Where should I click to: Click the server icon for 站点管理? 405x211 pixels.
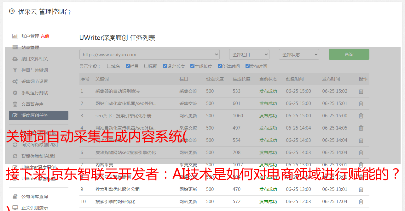pyautogui.click(x=15, y=47)
